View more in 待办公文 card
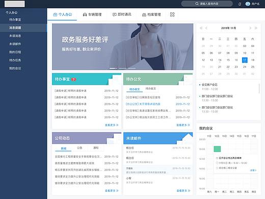265x199 pixels. tap(183, 125)
